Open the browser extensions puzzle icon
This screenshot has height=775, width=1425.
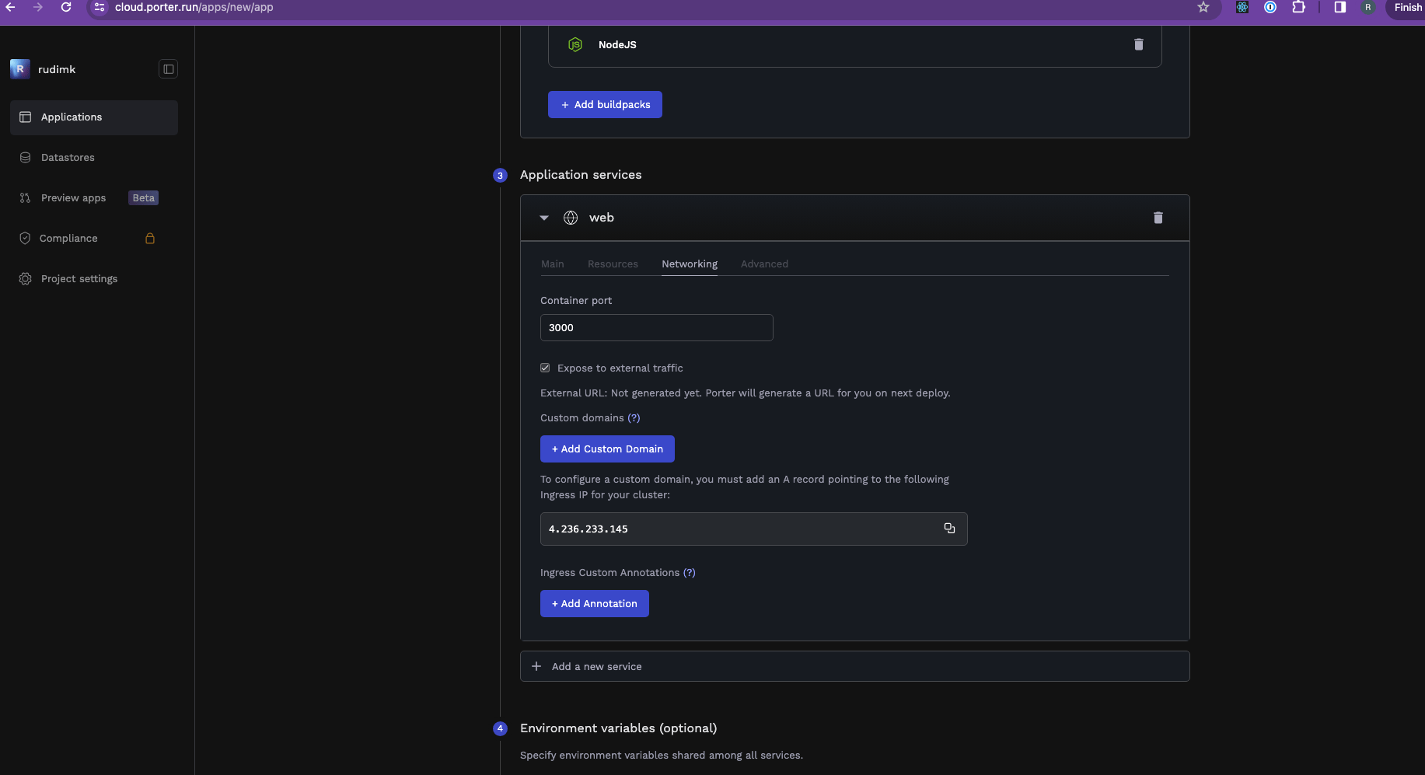click(1298, 7)
